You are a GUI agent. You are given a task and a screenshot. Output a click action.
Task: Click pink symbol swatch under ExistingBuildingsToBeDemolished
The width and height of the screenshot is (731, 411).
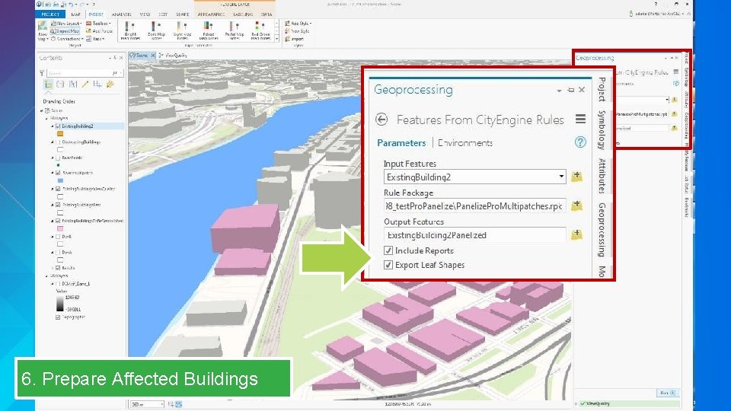click(60, 228)
